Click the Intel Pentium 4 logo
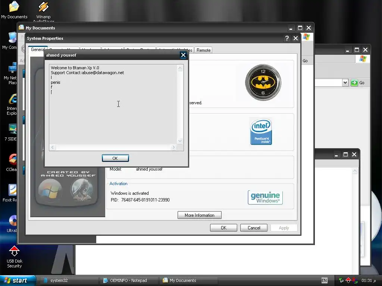The image size is (382, 286). [x=261, y=131]
